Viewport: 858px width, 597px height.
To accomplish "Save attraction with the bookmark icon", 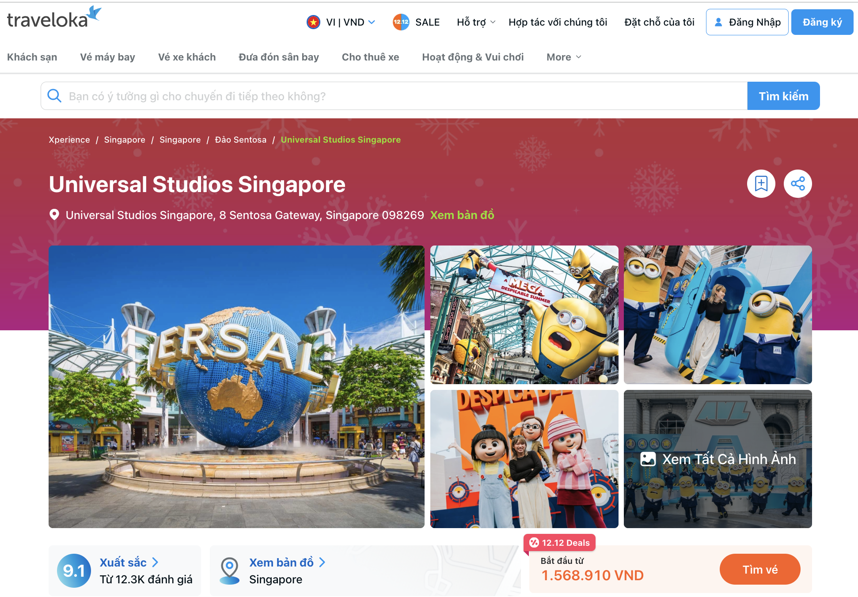I will pyautogui.click(x=761, y=184).
